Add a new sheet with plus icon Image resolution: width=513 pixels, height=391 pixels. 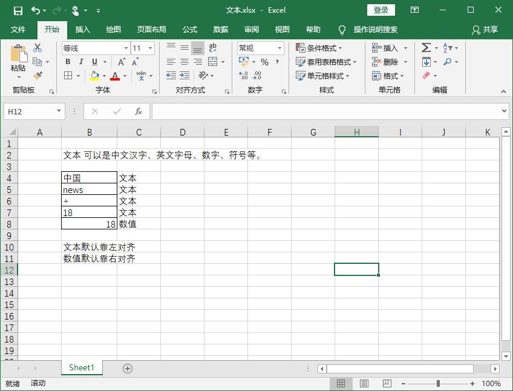tap(128, 368)
